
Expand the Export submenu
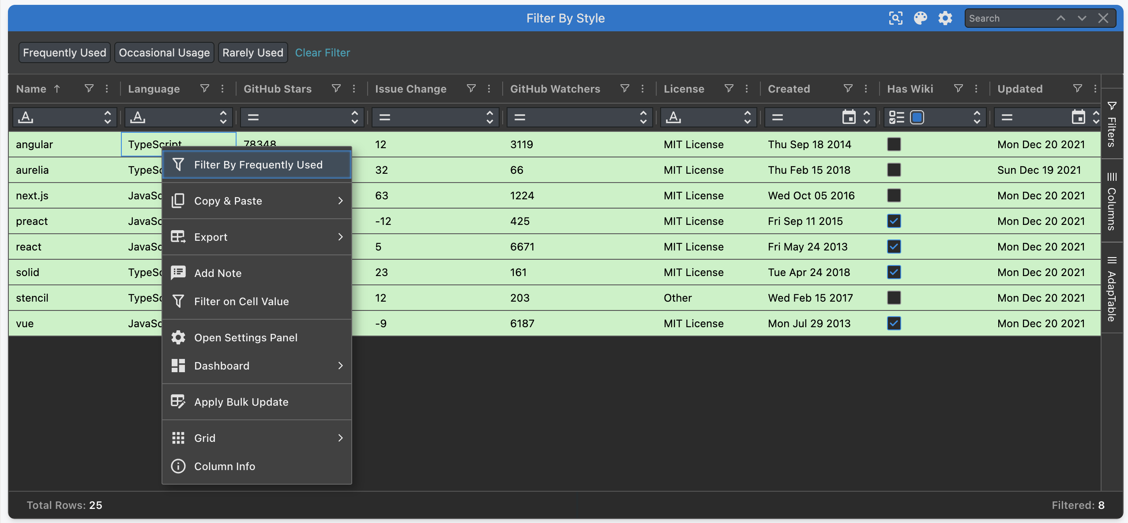coord(257,237)
